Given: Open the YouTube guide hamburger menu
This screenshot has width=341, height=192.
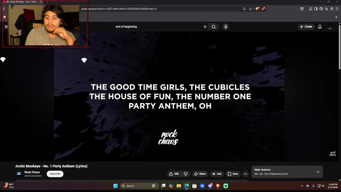Looking at the screenshot, I should (x=6, y=27).
